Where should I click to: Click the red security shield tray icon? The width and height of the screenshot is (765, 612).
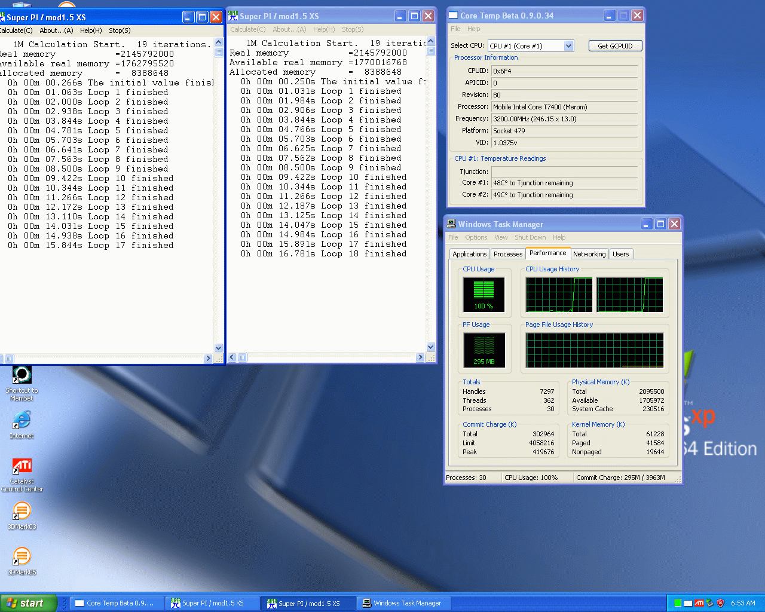coord(720,602)
